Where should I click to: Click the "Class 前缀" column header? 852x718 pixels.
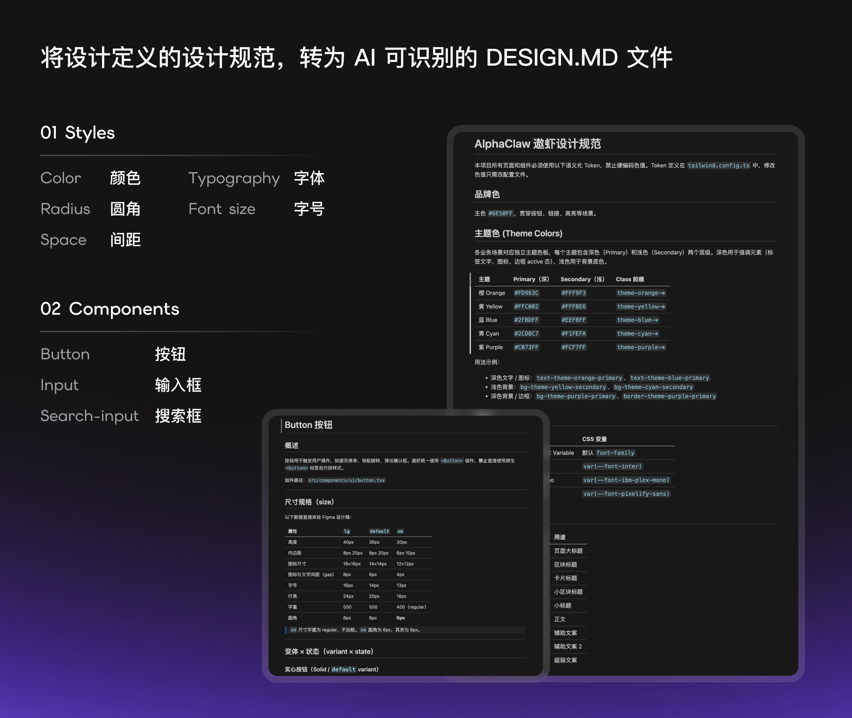[x=629, y=279]
